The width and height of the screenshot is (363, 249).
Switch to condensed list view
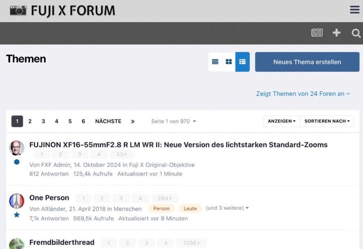(215, 62)
